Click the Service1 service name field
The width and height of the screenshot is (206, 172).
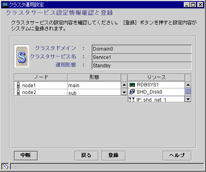[x=142, y=57]
